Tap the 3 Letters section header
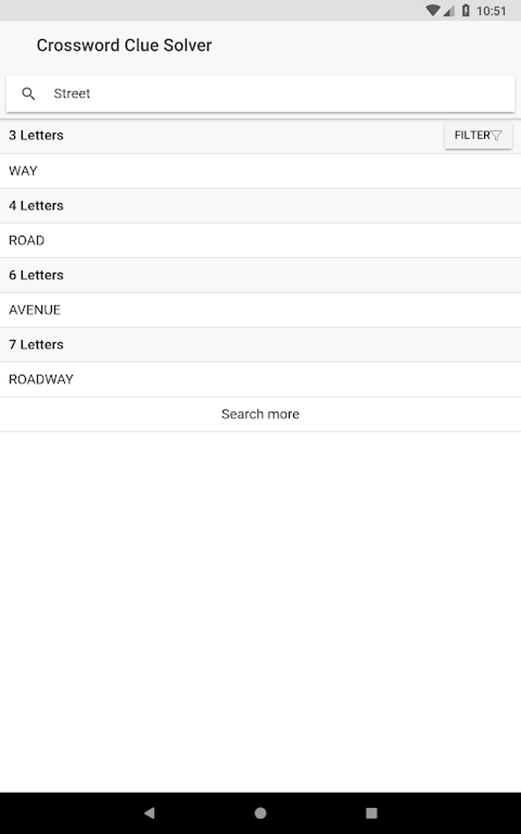Image resolution: width=521 pixels, height=834 pixels. pos(36,135)
